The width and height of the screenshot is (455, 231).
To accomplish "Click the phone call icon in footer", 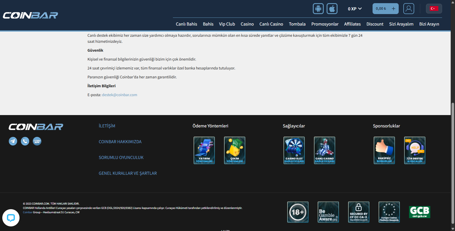I will [25, 141].
